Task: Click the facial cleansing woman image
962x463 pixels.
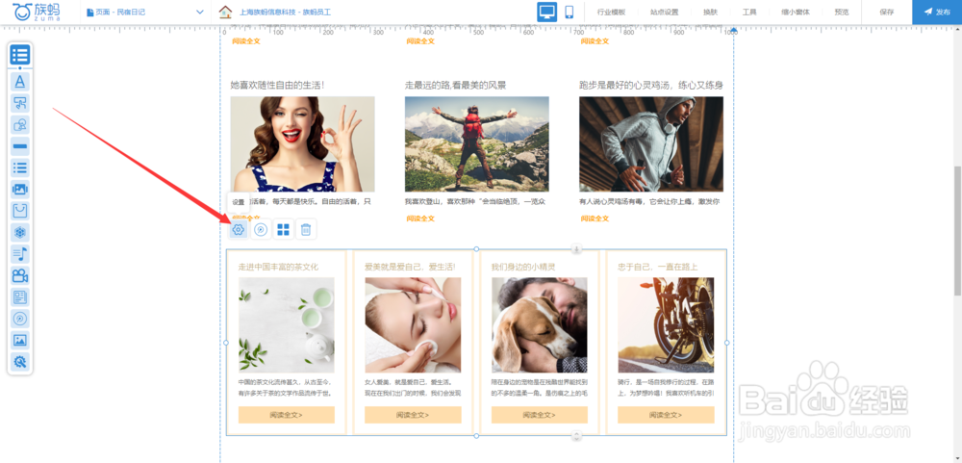Action: pos(413,324)
